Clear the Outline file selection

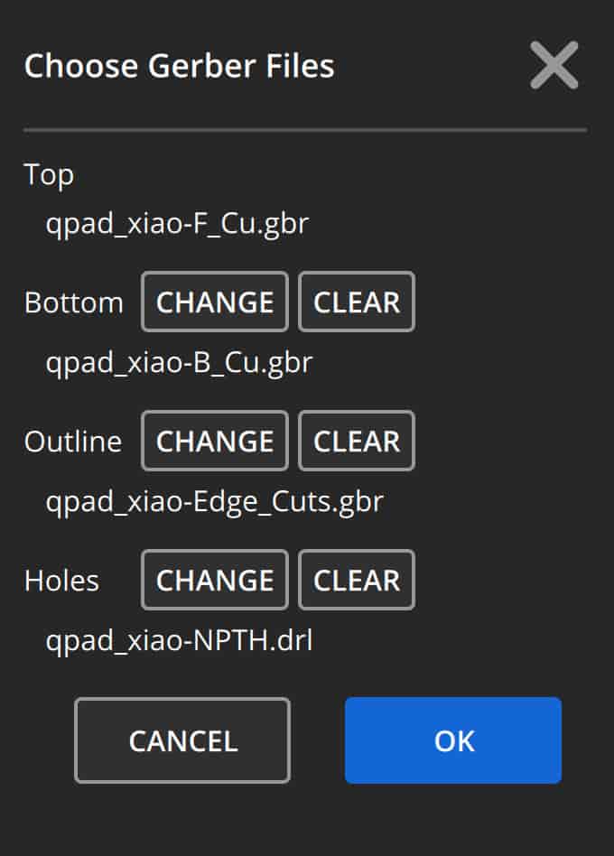click(357, 441)
